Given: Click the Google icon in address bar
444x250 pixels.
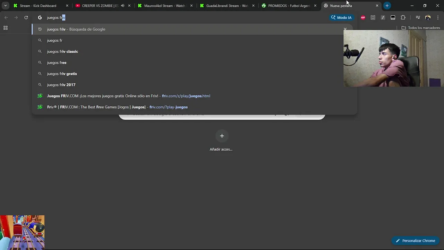Looking at the screenshot, I should pos(40,17).
